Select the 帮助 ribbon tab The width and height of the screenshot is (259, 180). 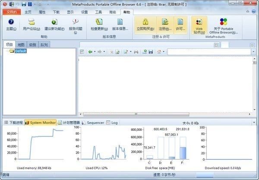pos(126,12)
